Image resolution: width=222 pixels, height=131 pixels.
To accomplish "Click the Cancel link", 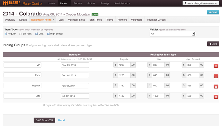I will (61, 120).
